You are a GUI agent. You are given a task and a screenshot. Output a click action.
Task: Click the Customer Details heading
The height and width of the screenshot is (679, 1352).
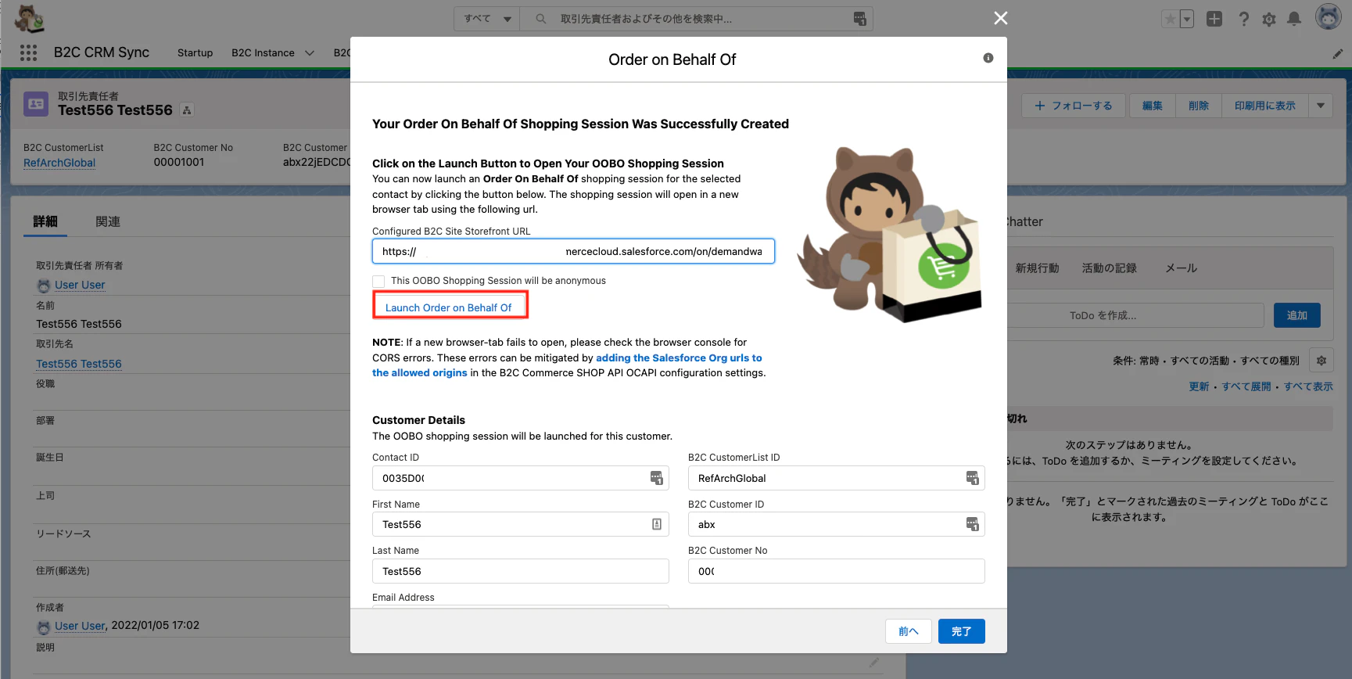point(418,420)
